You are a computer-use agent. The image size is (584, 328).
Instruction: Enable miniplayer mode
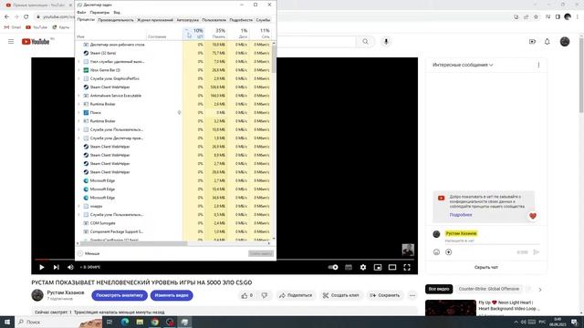(378, 267)
